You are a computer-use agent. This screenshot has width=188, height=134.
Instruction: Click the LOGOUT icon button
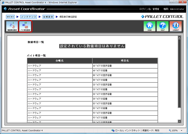point(176,26)
